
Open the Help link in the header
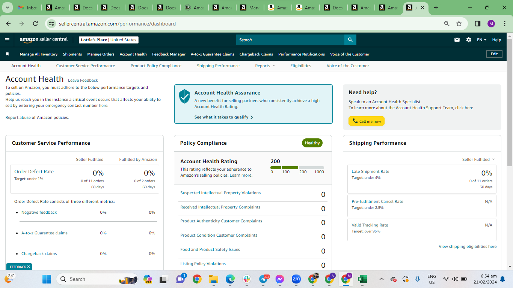coord(496,40)
